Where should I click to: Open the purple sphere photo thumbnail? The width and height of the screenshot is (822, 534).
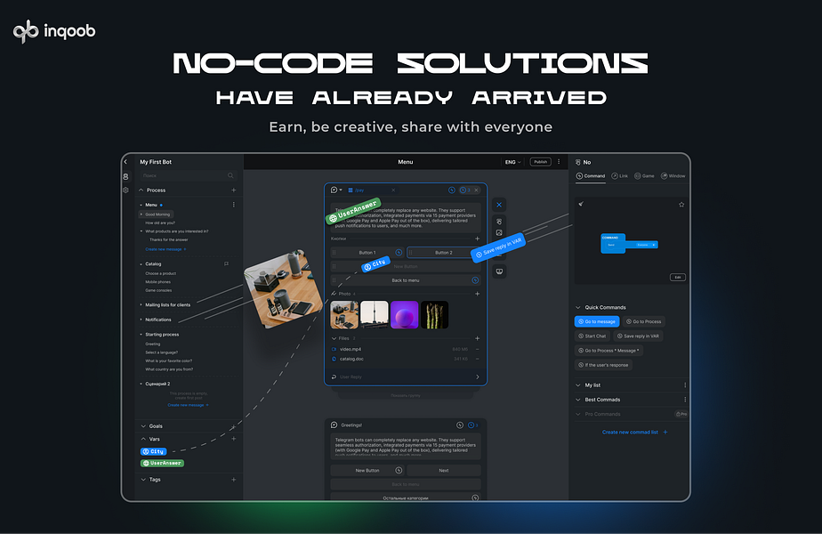(405, 315)
